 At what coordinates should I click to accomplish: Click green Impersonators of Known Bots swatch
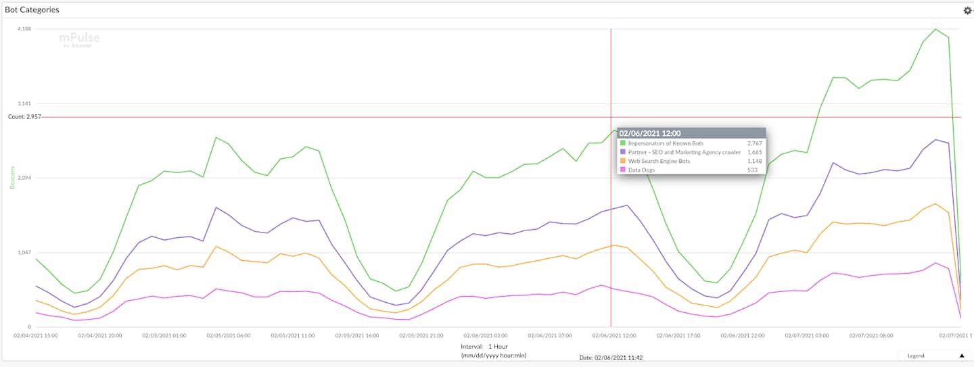(x=623, y=144)
